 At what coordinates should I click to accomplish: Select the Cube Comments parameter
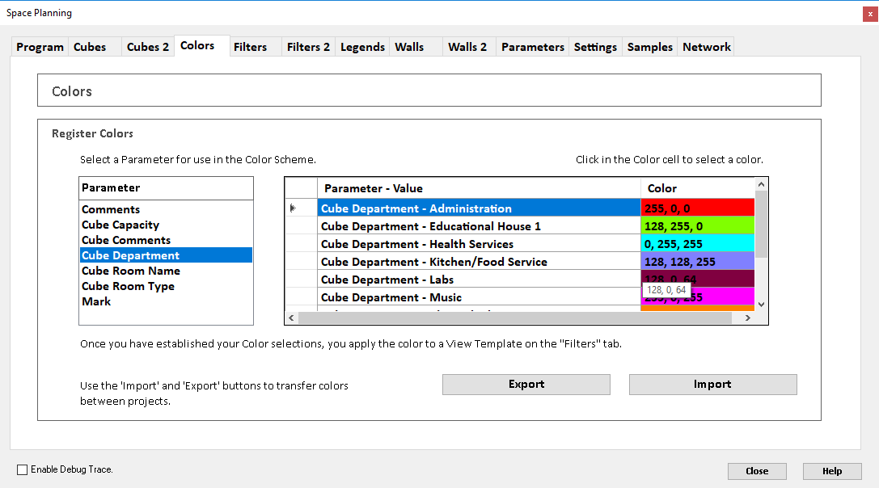(166, 240)
